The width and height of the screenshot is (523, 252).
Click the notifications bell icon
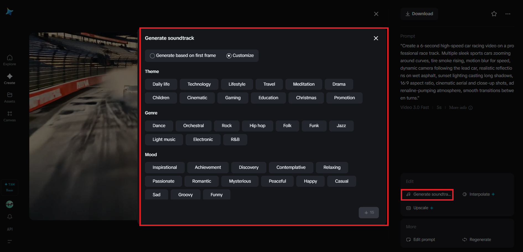point(10,217)
